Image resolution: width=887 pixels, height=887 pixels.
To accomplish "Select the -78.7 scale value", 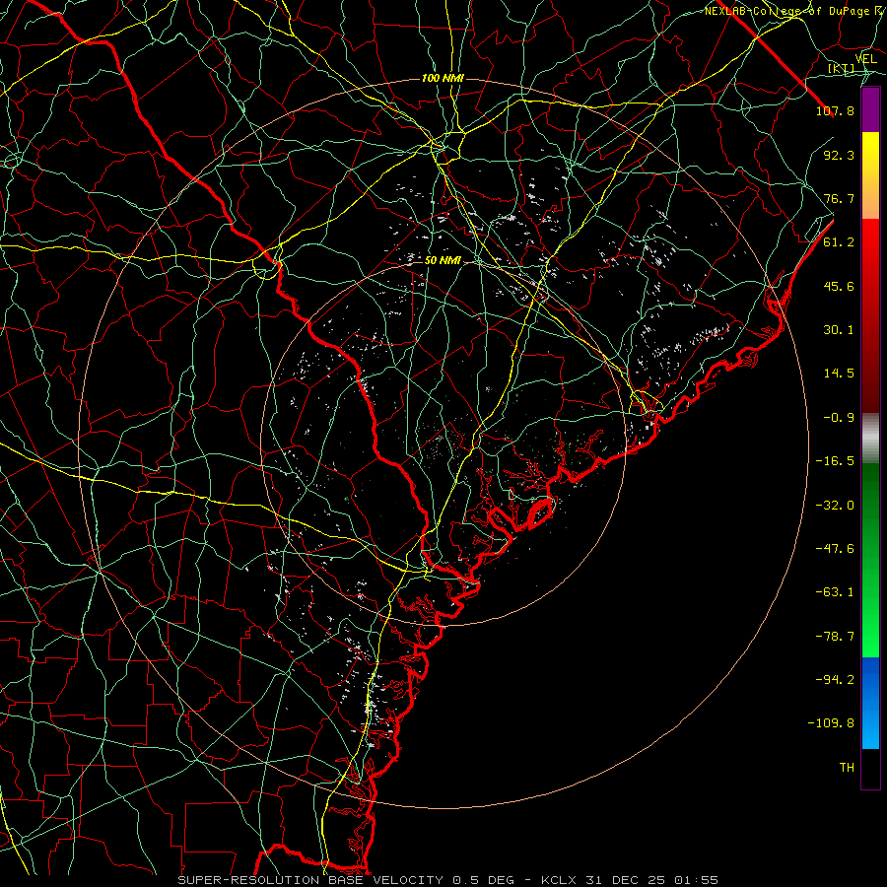I will click(x=835, y=637).
